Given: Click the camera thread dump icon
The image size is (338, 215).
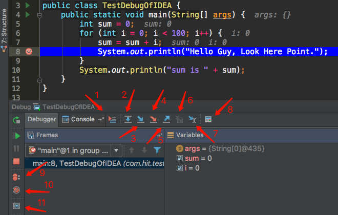Looking at the screenshot, I should (16, 206).
